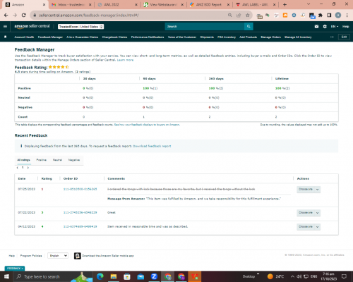Screen dimensions: 353x282
Task: Click Download feedback report link
Action: point(152,146)
